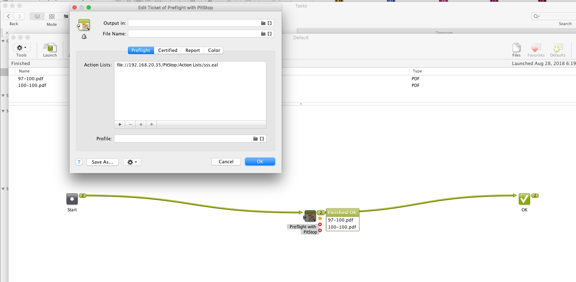576x282 pixels.
Task: Insert SmartName bracket for Profile field
Action: click(x=262, y=139)
